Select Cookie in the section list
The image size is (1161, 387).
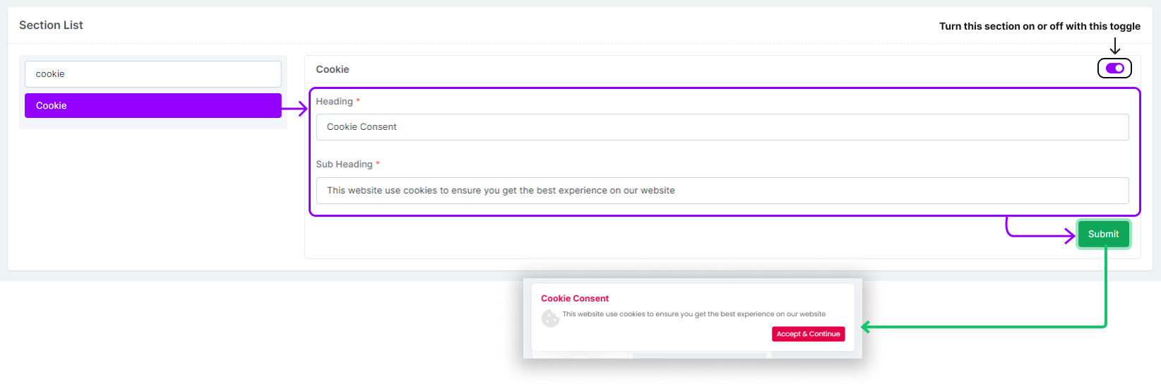153,105
